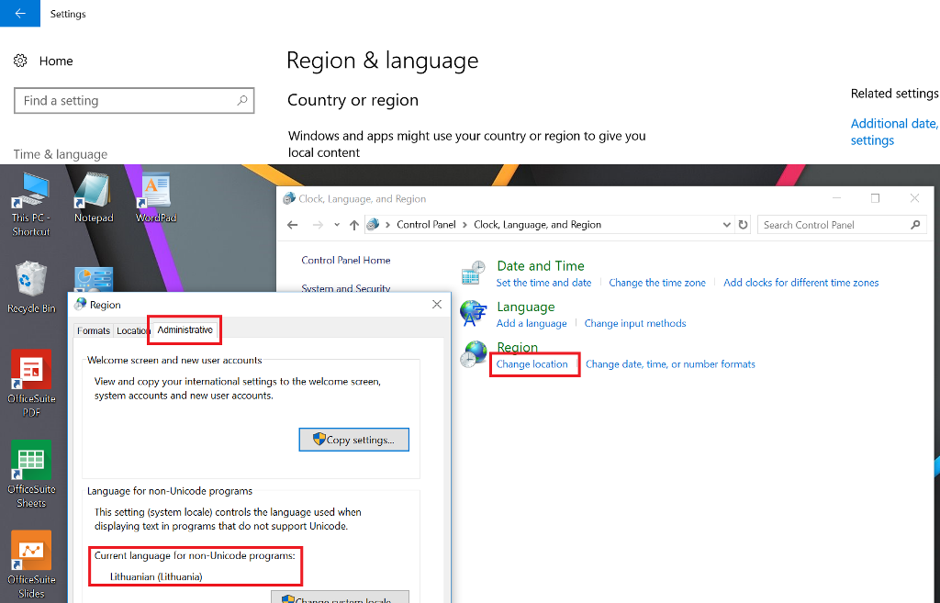940x603 pixels.
Task: Open the Notepad desktop shortcut
Action: [x=93, y=195]
